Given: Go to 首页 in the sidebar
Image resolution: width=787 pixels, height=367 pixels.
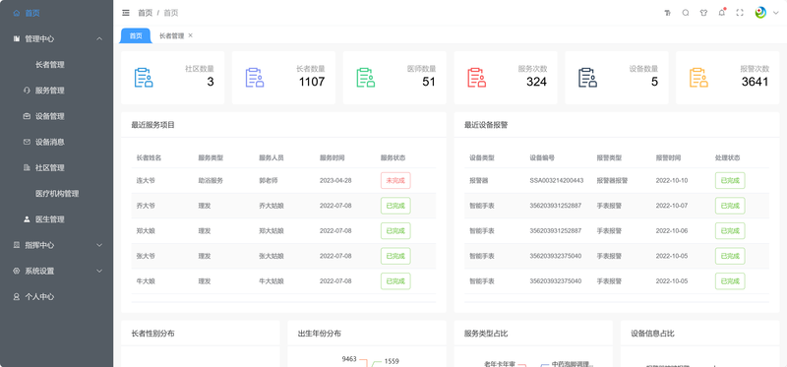Looking at the screenshot, I should (x=32, y=13).
